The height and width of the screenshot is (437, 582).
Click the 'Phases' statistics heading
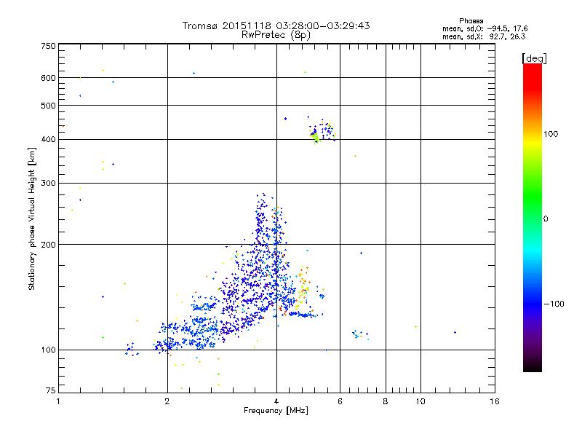471,21
